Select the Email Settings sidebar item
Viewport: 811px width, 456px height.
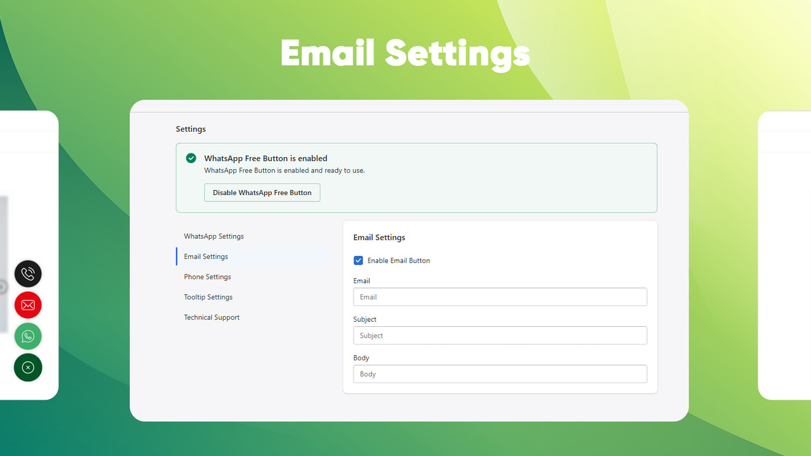coord(205,256)
